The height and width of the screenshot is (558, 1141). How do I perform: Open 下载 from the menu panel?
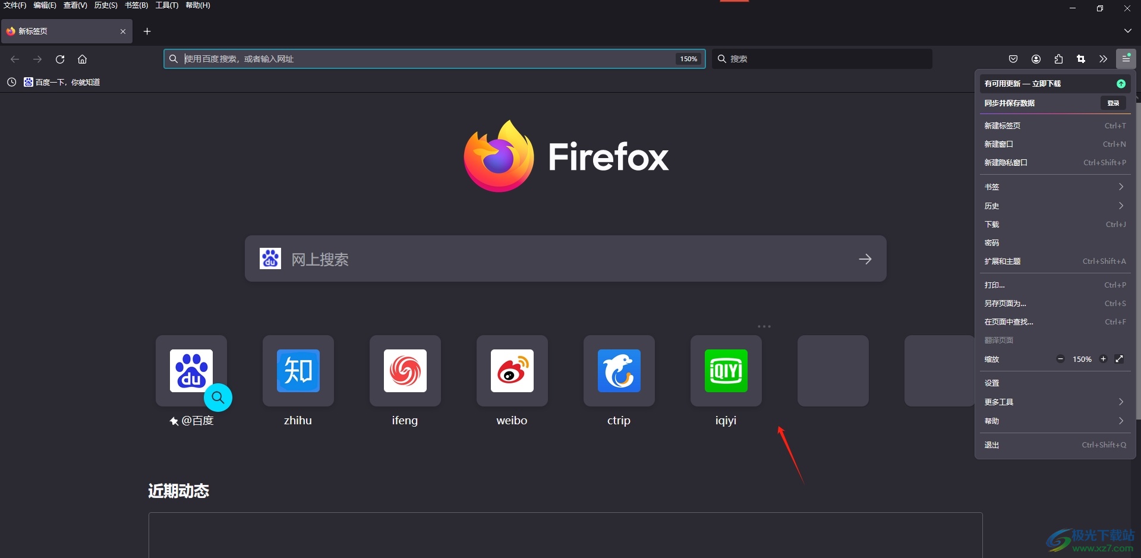click(x=1055, y=224)
